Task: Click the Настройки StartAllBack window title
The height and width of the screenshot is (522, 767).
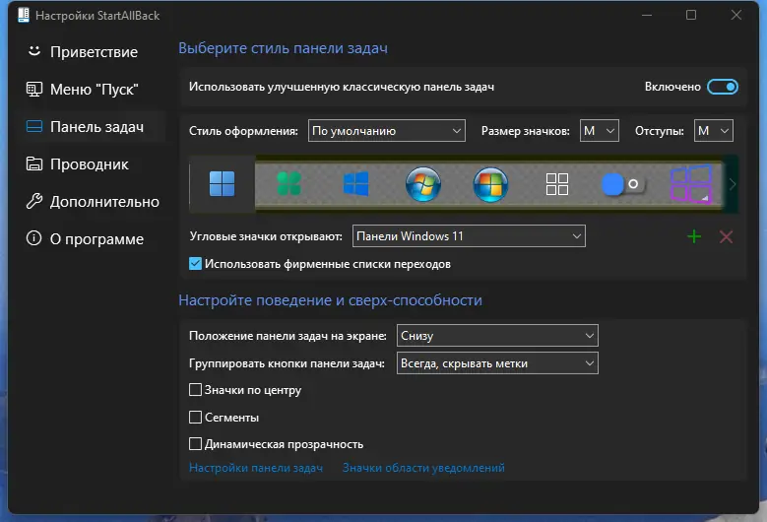Action: pyautogui.click(x=97, y=16)
